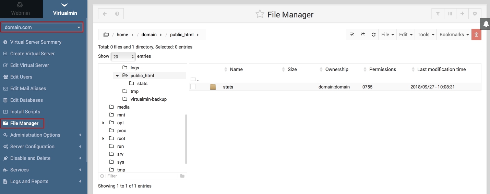Image resolution: width=490 pixels, height=194 pixels.
Task: Click the star favorite icon beside File Manager
Action: 260,14
